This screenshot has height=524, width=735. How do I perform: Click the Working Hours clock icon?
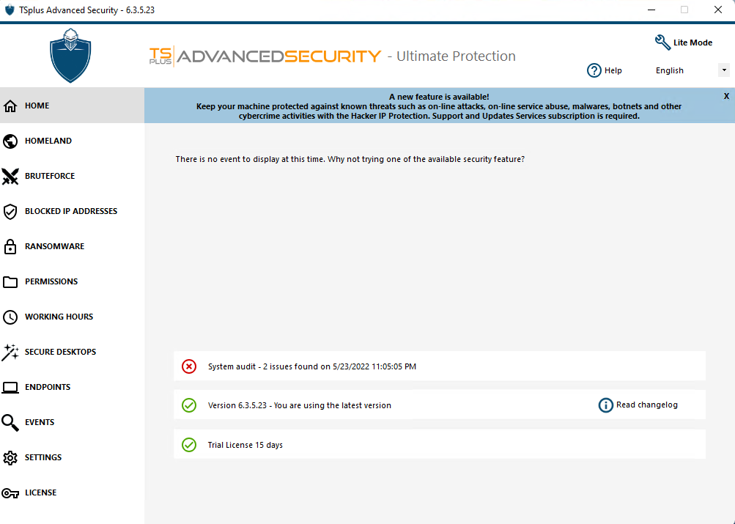tap(10, 317)
